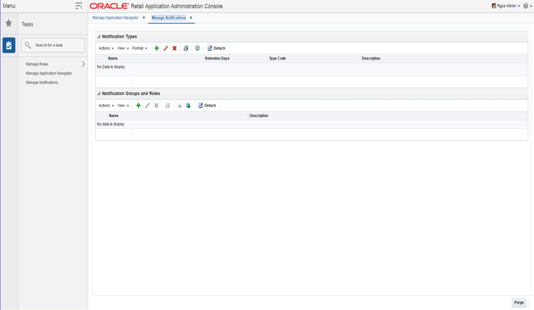Add a new notification type
Image resolution: width=534 pixels, height=310 pixels.
(156, 48)
